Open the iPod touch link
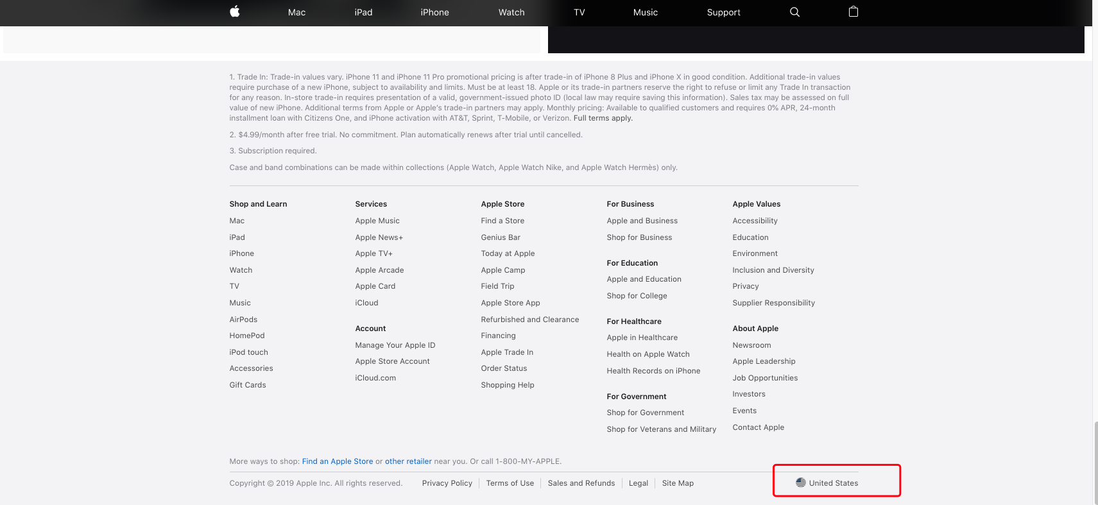1098x505 pixels. [x=249, y=352]
